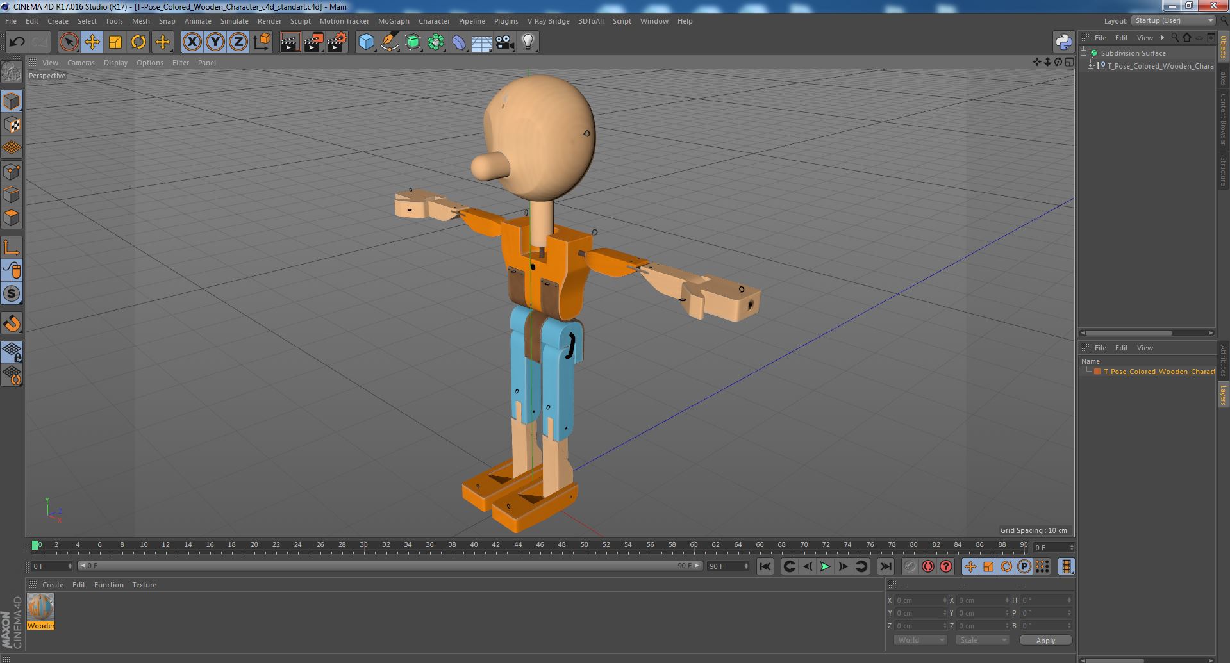Screen dimensions: 1230x663
Task: Go to start of animation
Action: tap(765, 566)
